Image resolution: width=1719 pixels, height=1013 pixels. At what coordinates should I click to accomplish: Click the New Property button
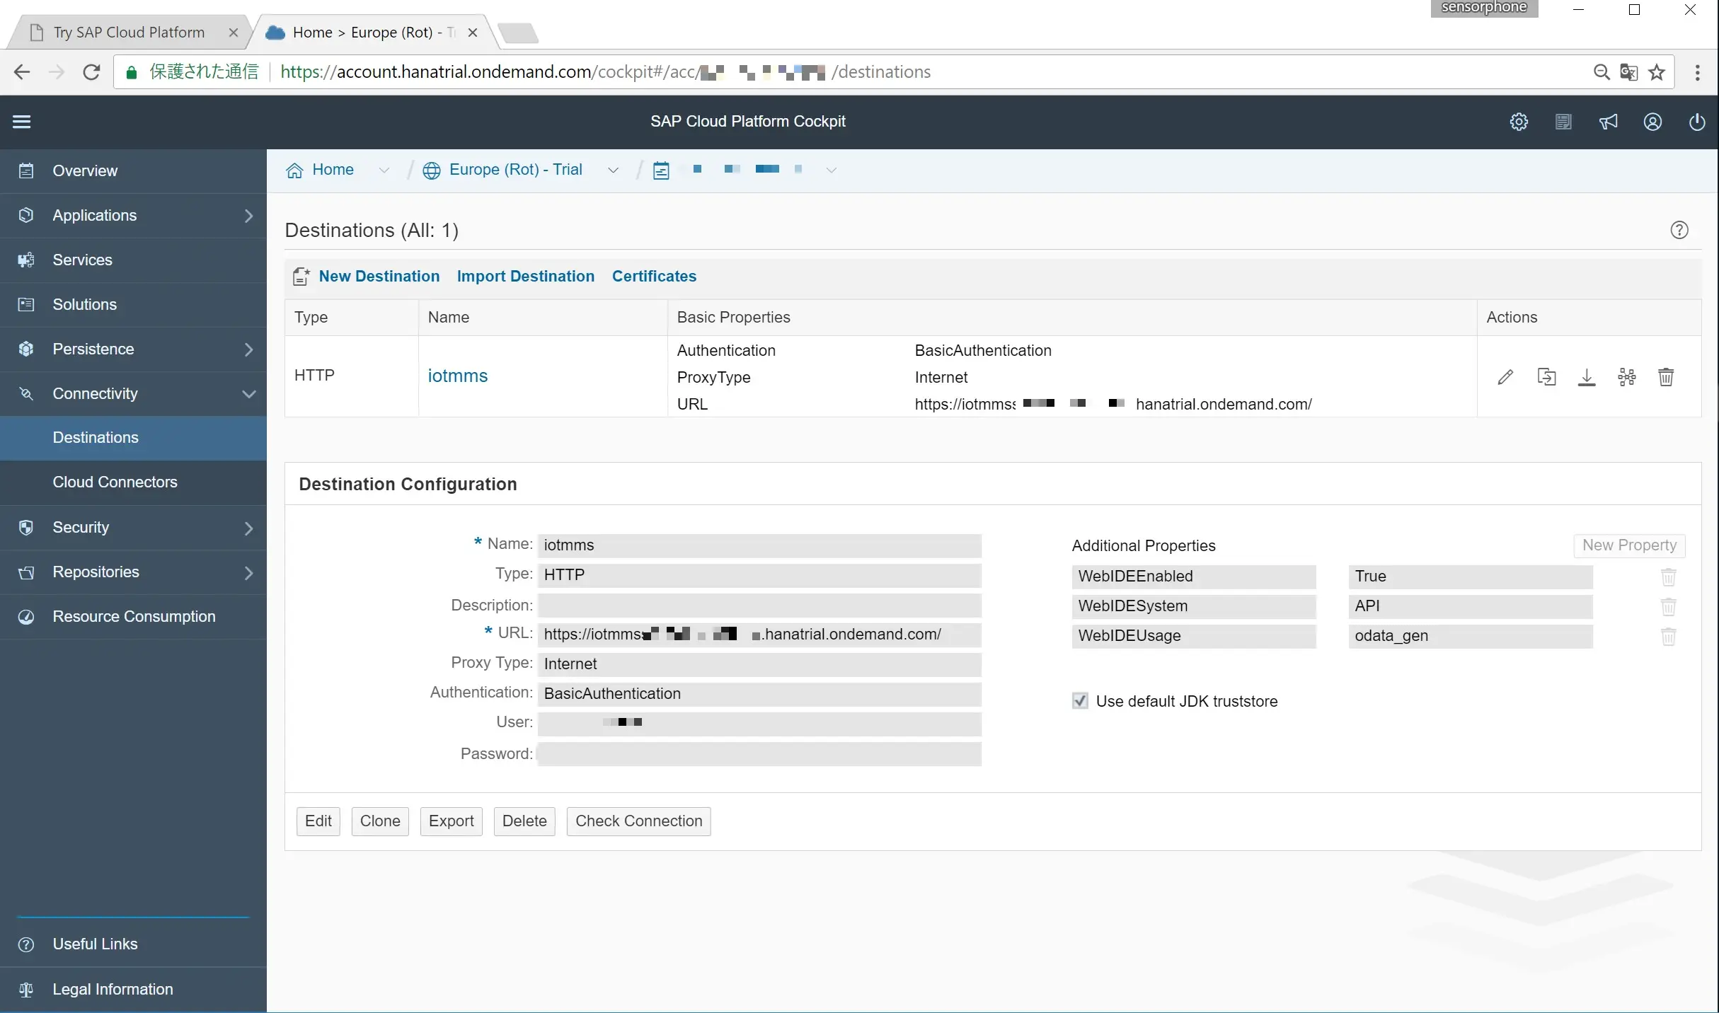point(1629,545)
